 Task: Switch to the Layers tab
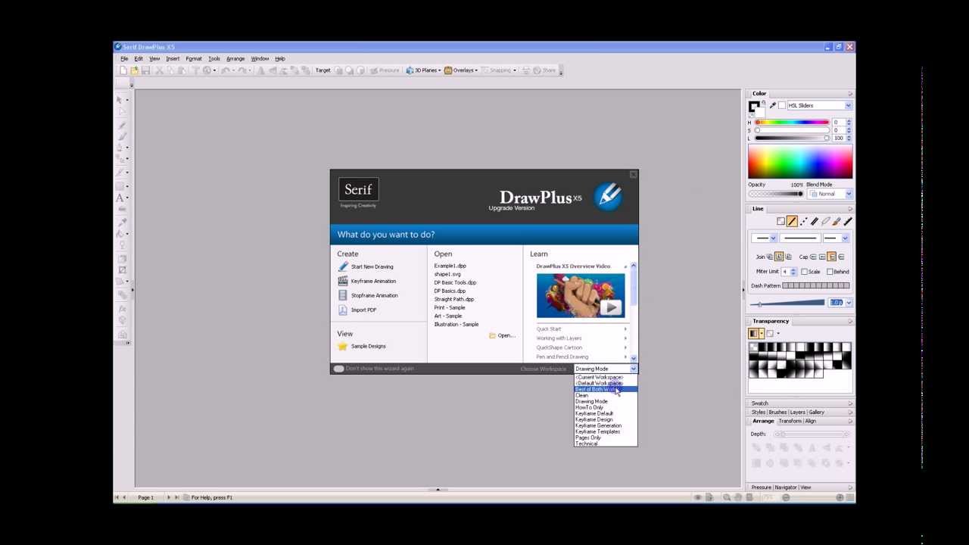[x=797, y=412]
